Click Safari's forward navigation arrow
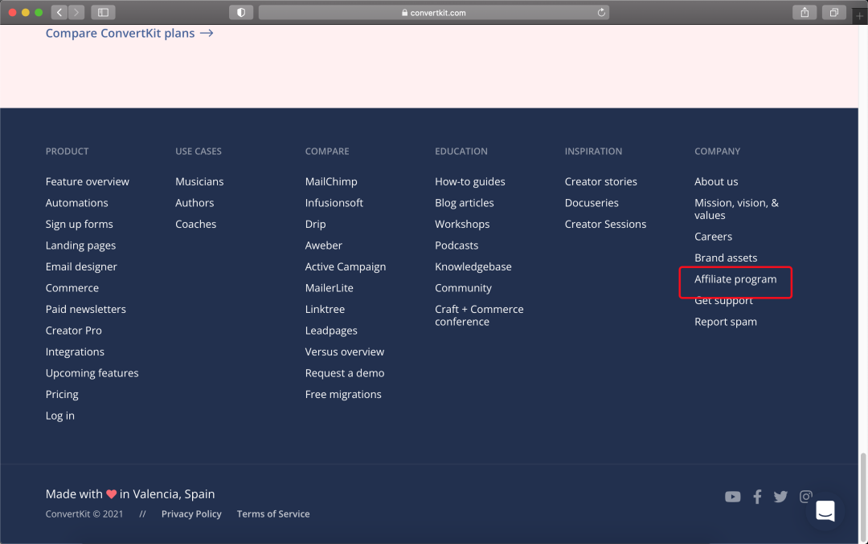Image resolution: width=868 pixels, height=544 pixels. tap(76, 12)
